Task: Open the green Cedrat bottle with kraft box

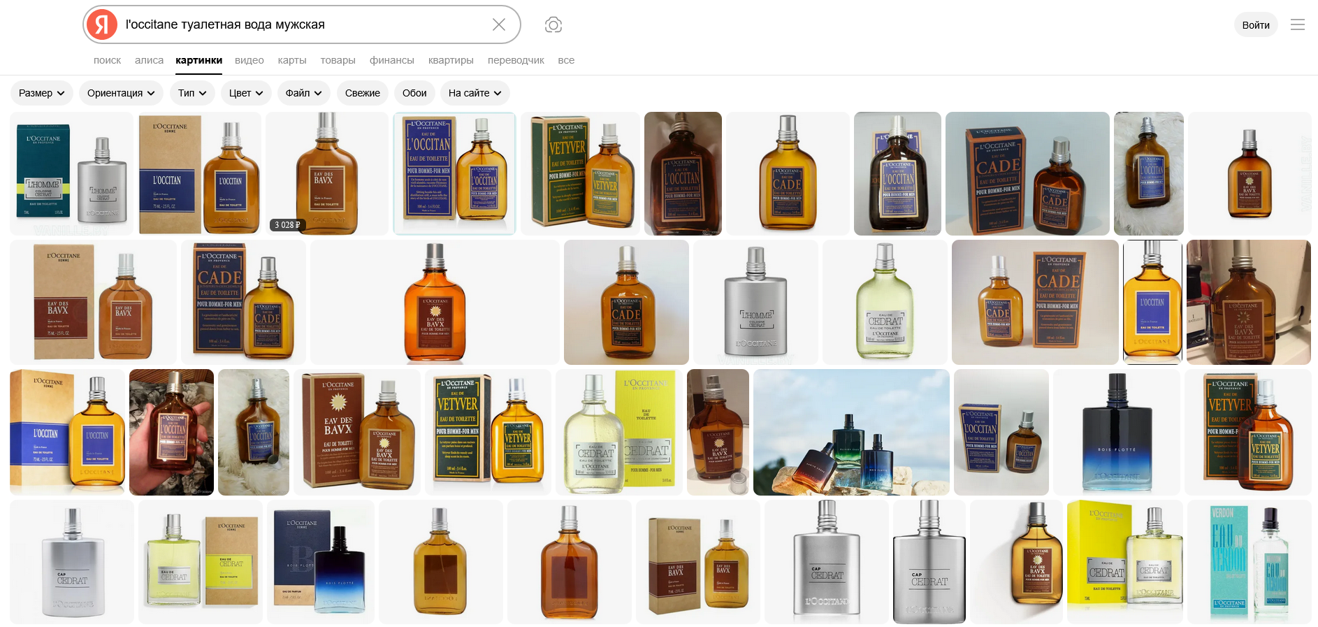Action: coord(201,562)
